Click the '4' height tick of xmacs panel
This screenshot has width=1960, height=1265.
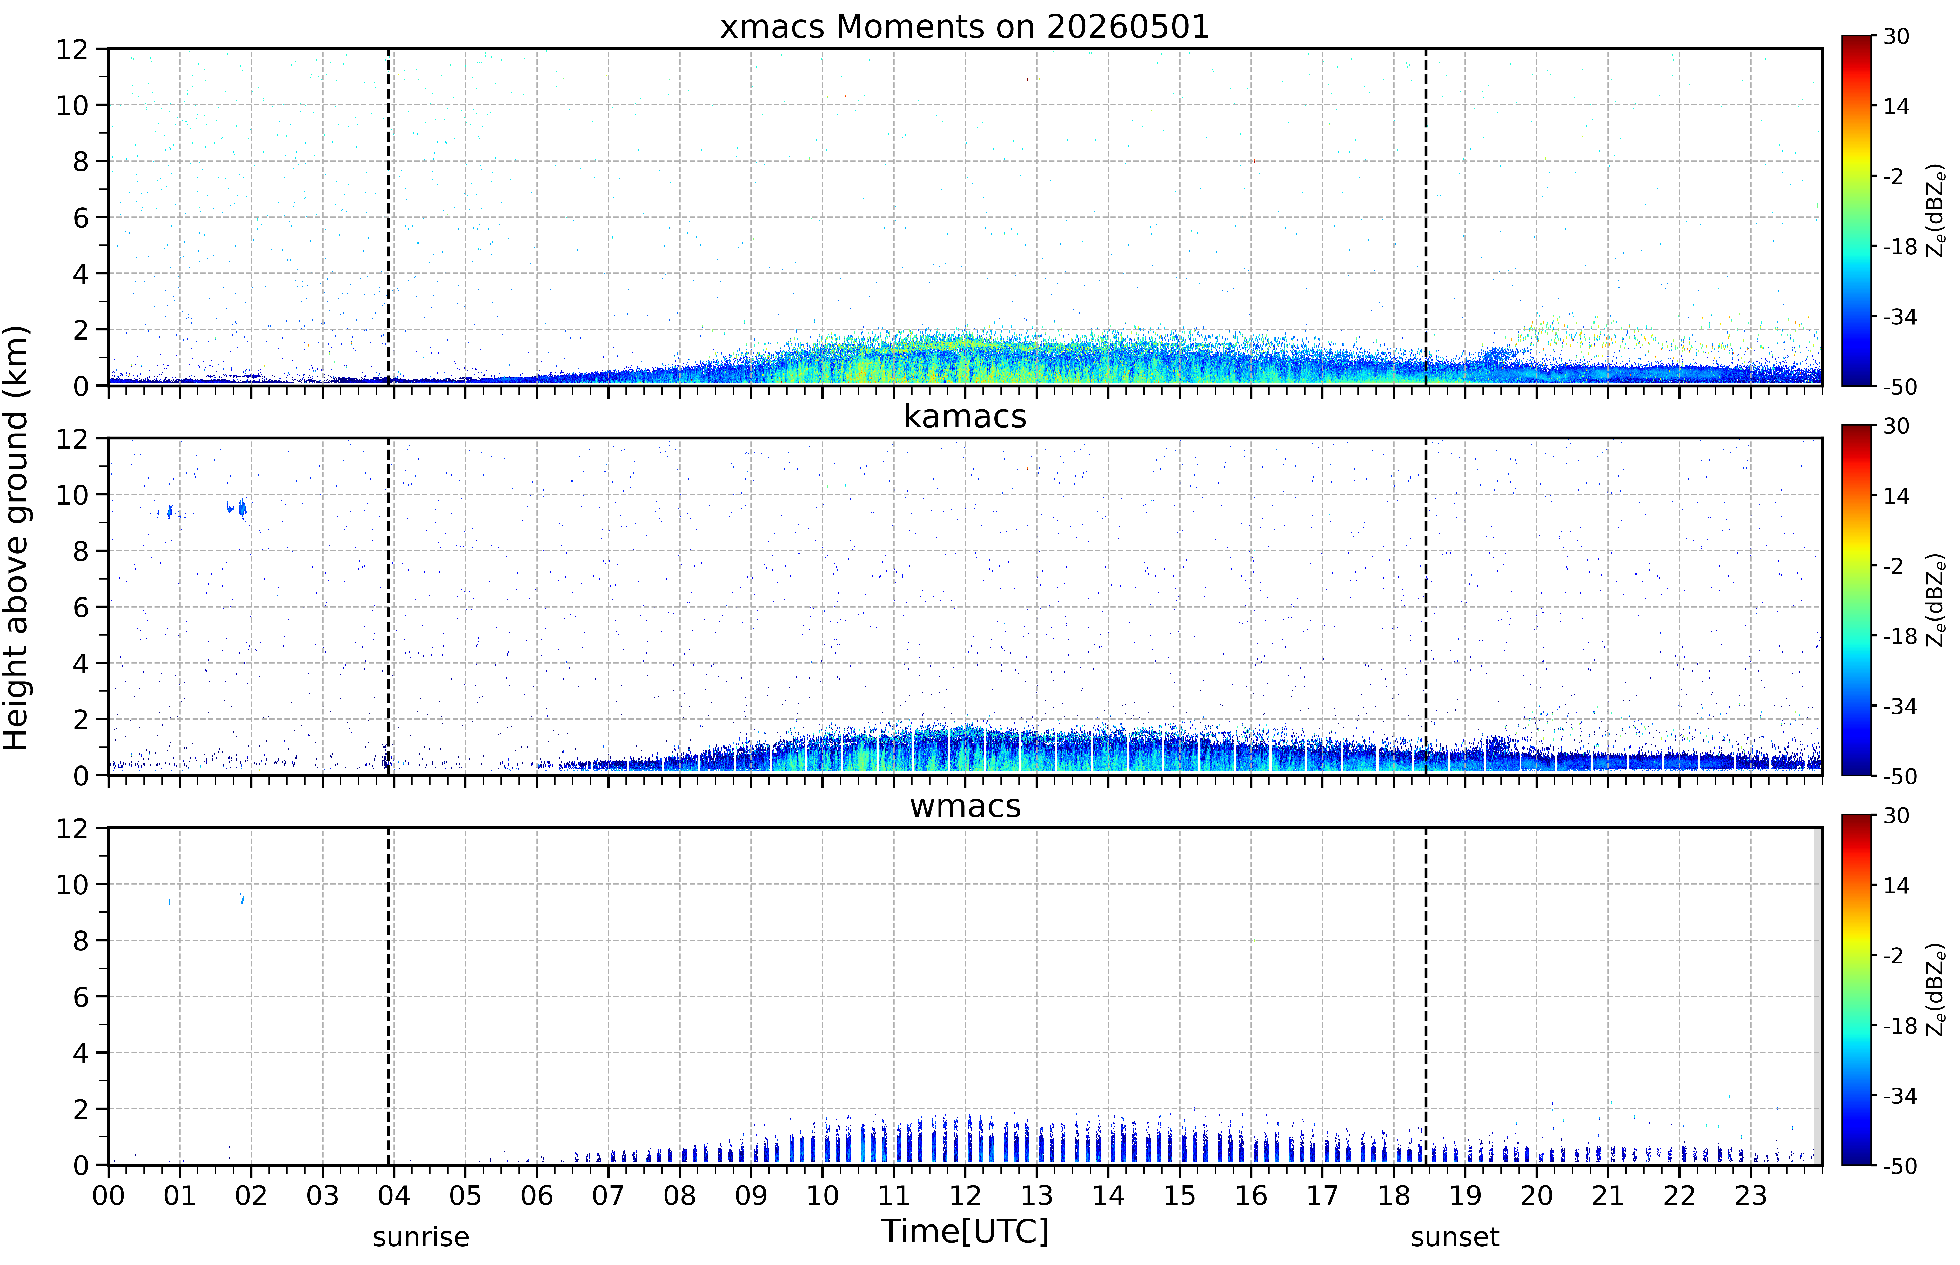pos(81,274)
